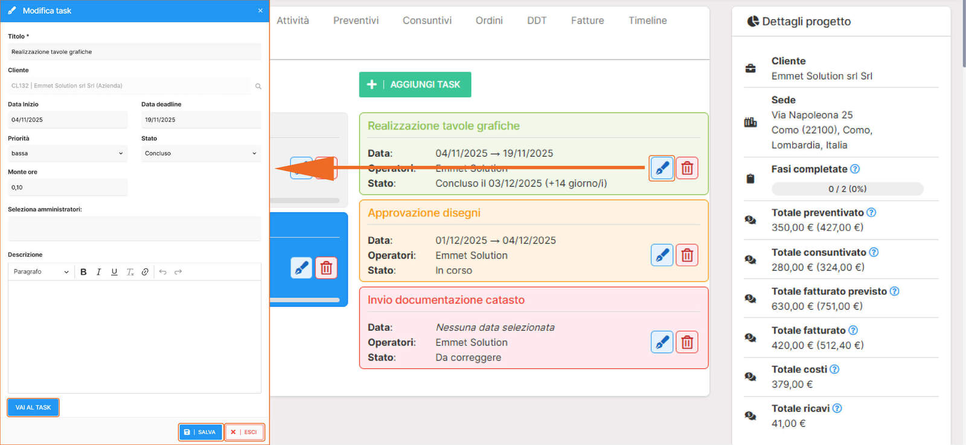Viewport: 966px width, 445px height.
Task: Toggle underline formatting in description editor
Action: [x=114, y=272]
